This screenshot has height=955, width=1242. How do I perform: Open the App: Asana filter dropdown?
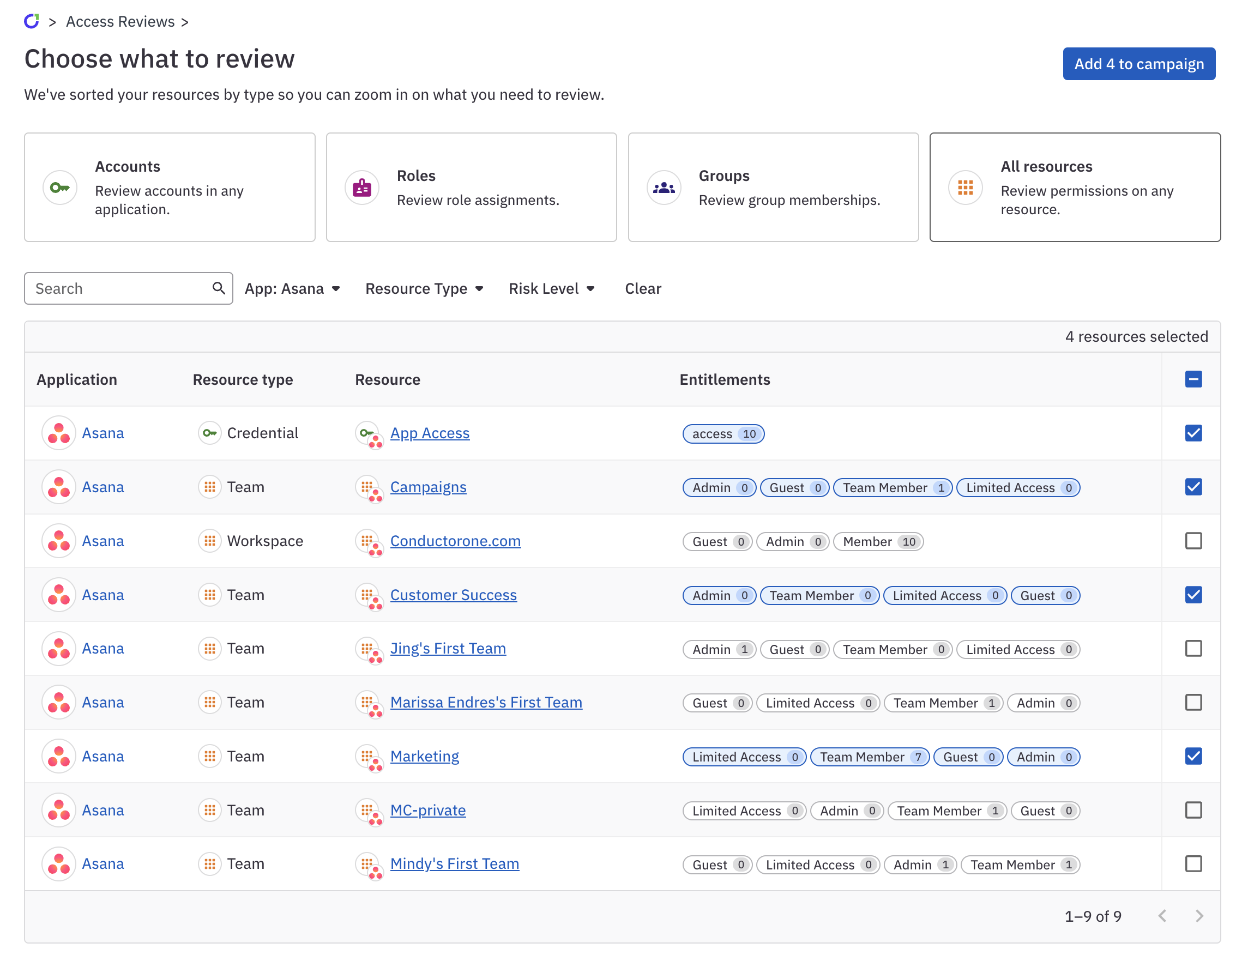click(292, 289)
